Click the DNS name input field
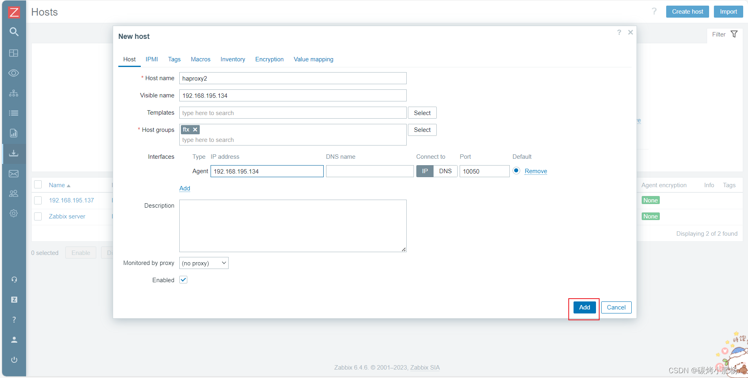 (x=370, y=171)
